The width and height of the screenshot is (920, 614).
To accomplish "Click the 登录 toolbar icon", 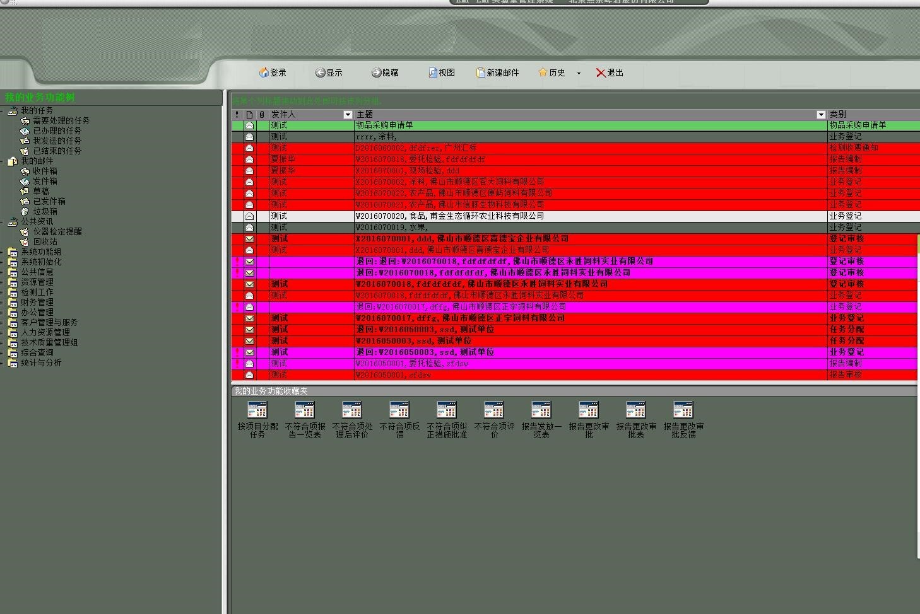I will pyautogui.click(x=264, y=73).
